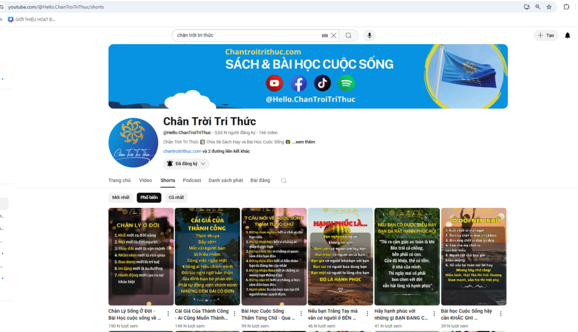Click in the search field chân trời tri thức
The width and height of the screenshot is (578, 332).
247,36
